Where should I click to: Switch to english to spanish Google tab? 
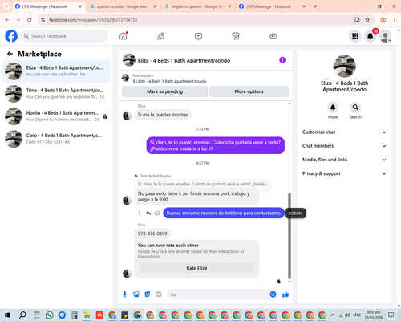click(198, 6)
